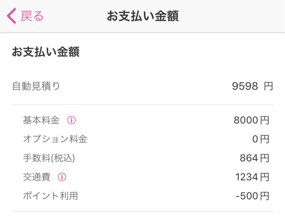Tap the 0円 option fee value
This screenshot has width=285, height=217.
coord(261,139)
